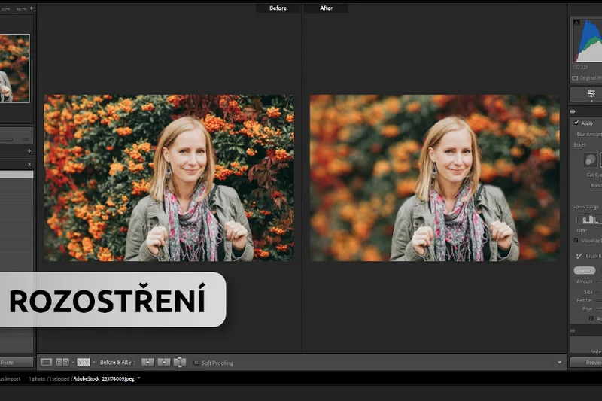The height and width of the screenshot is (401, 602).
Task: Select the Navigator preview thumbnail
Action: click(14, 68)
